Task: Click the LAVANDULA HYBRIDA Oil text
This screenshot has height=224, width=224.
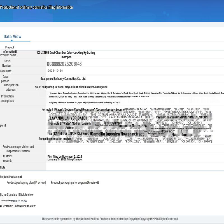Action: point(68,118)
